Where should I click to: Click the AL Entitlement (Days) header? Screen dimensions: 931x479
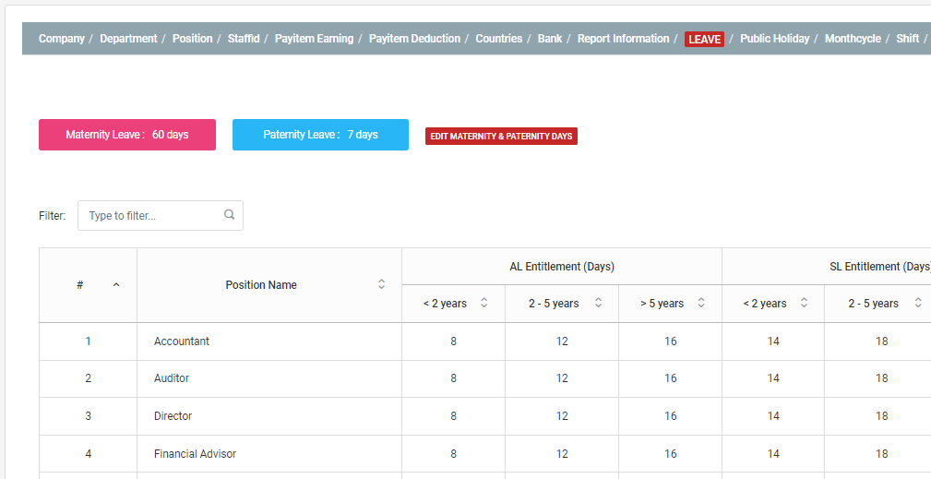(562, 267)
